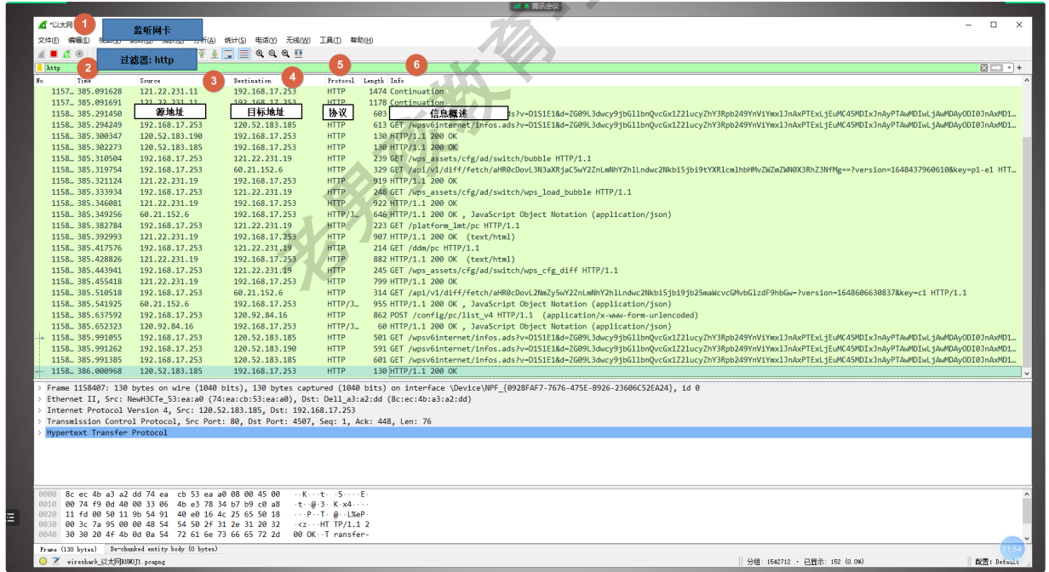Click packet list scrollbar down arrow
The height and width of the screenshot is (572, 1049).
[1026, 373]
